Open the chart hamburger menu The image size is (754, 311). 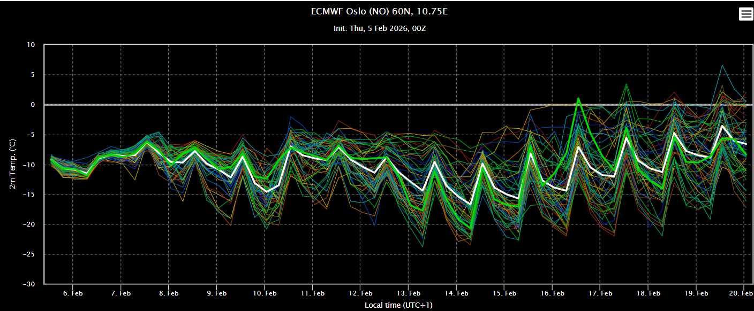(745, 14)
